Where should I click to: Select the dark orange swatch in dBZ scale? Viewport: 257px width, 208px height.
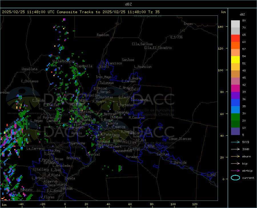coord(235,45)
